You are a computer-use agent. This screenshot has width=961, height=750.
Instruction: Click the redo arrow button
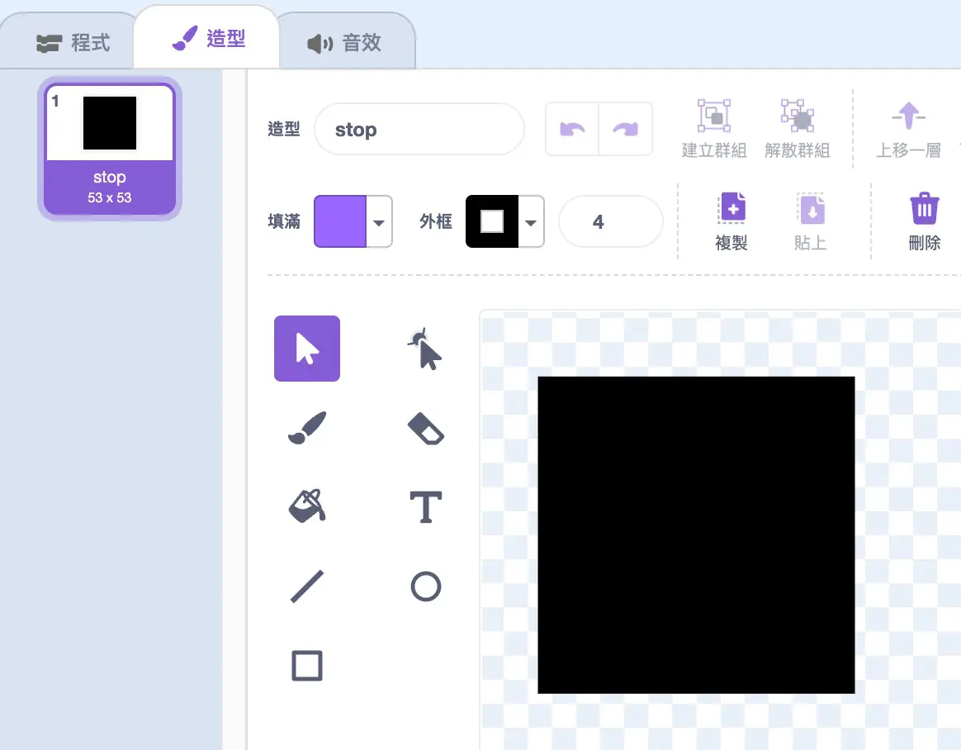coord(625,129)
